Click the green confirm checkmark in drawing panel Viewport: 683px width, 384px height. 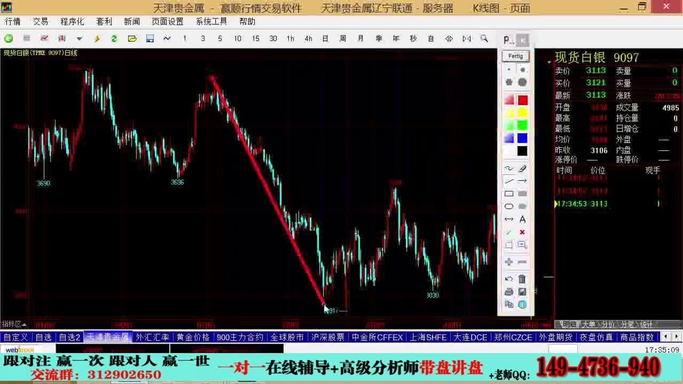[x=507, y=231]
